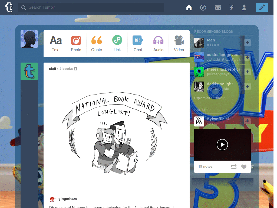The image size is (277, 208).
Task: Open the australian-government recommended blog
Action: (x=225, y=55)
